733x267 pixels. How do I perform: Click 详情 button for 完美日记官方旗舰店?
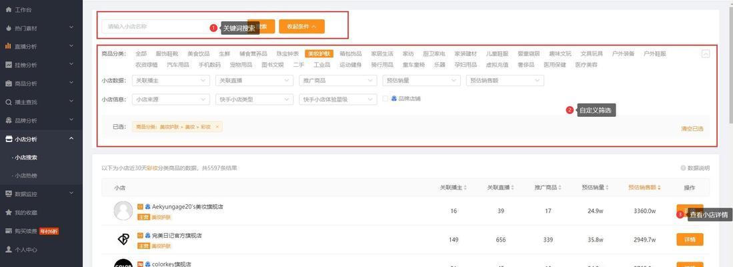(x=690, y=240)
